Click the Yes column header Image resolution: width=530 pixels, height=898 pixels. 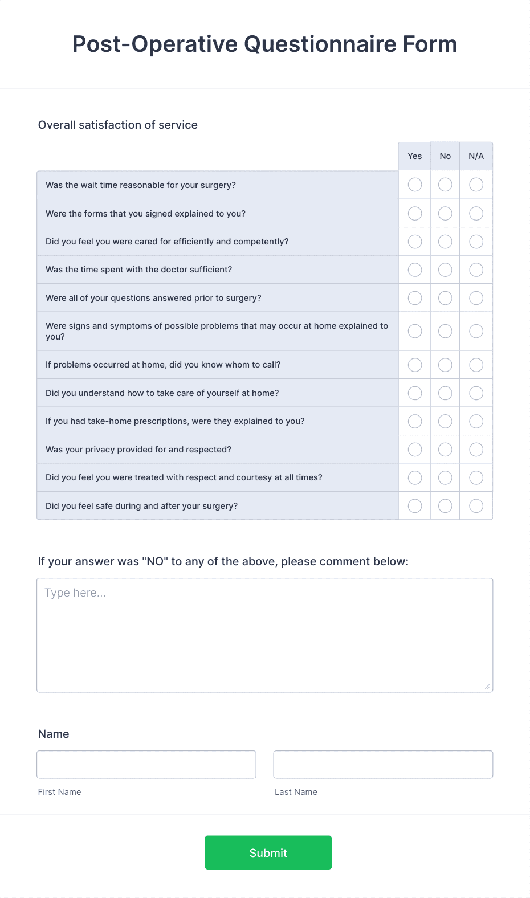point(414,156)
